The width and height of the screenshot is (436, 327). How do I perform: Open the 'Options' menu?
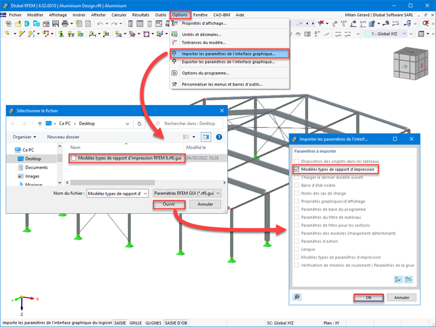(x=180, y=15)
